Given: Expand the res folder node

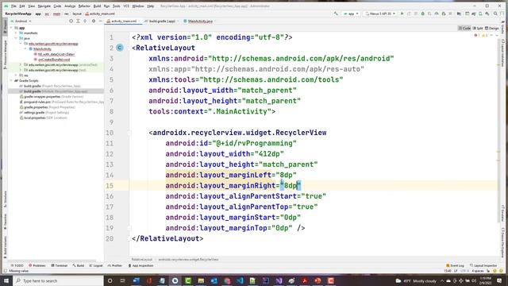Looking at the screenshot, I should [16, 75].
